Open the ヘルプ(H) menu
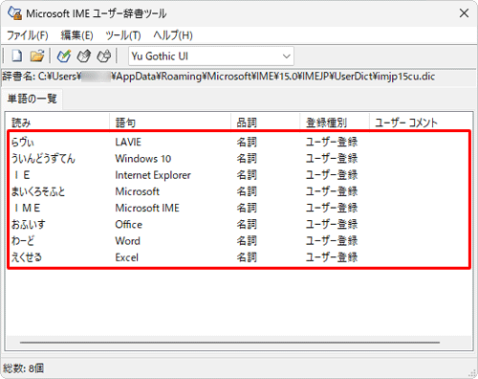The image size is (478, 379). 173,35
